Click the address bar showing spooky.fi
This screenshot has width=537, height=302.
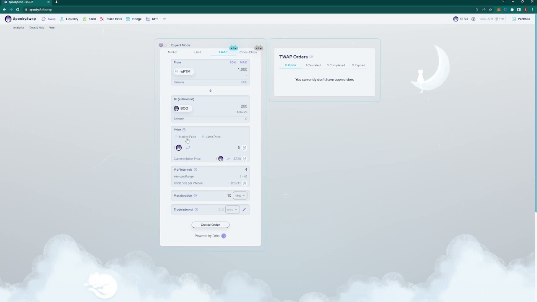click(x=248, y=10)
